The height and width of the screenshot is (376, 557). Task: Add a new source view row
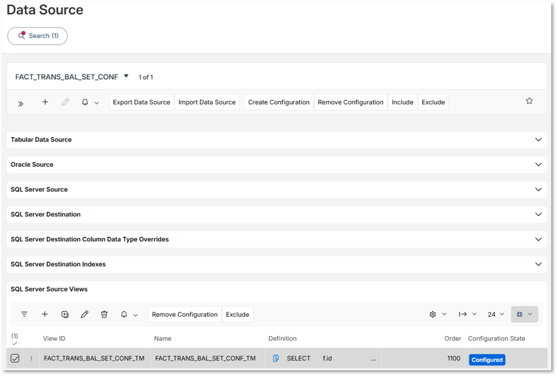pos(44,314)
